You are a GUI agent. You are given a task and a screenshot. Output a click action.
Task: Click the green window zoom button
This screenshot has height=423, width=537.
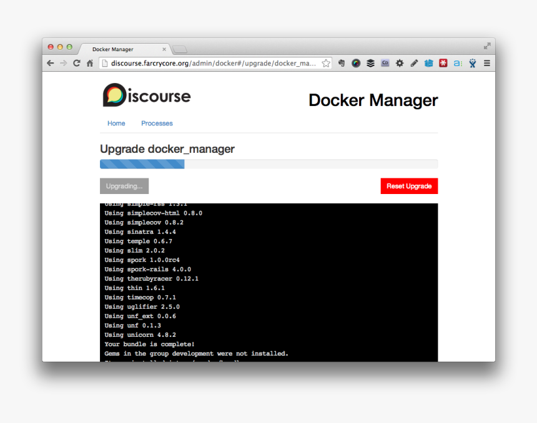click(x=69, y=47)
